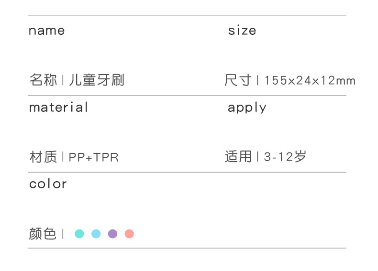This screenshot has width=378, height=271.
Task: Click the bottom divider line below color dots
Action: pos(187,248)
